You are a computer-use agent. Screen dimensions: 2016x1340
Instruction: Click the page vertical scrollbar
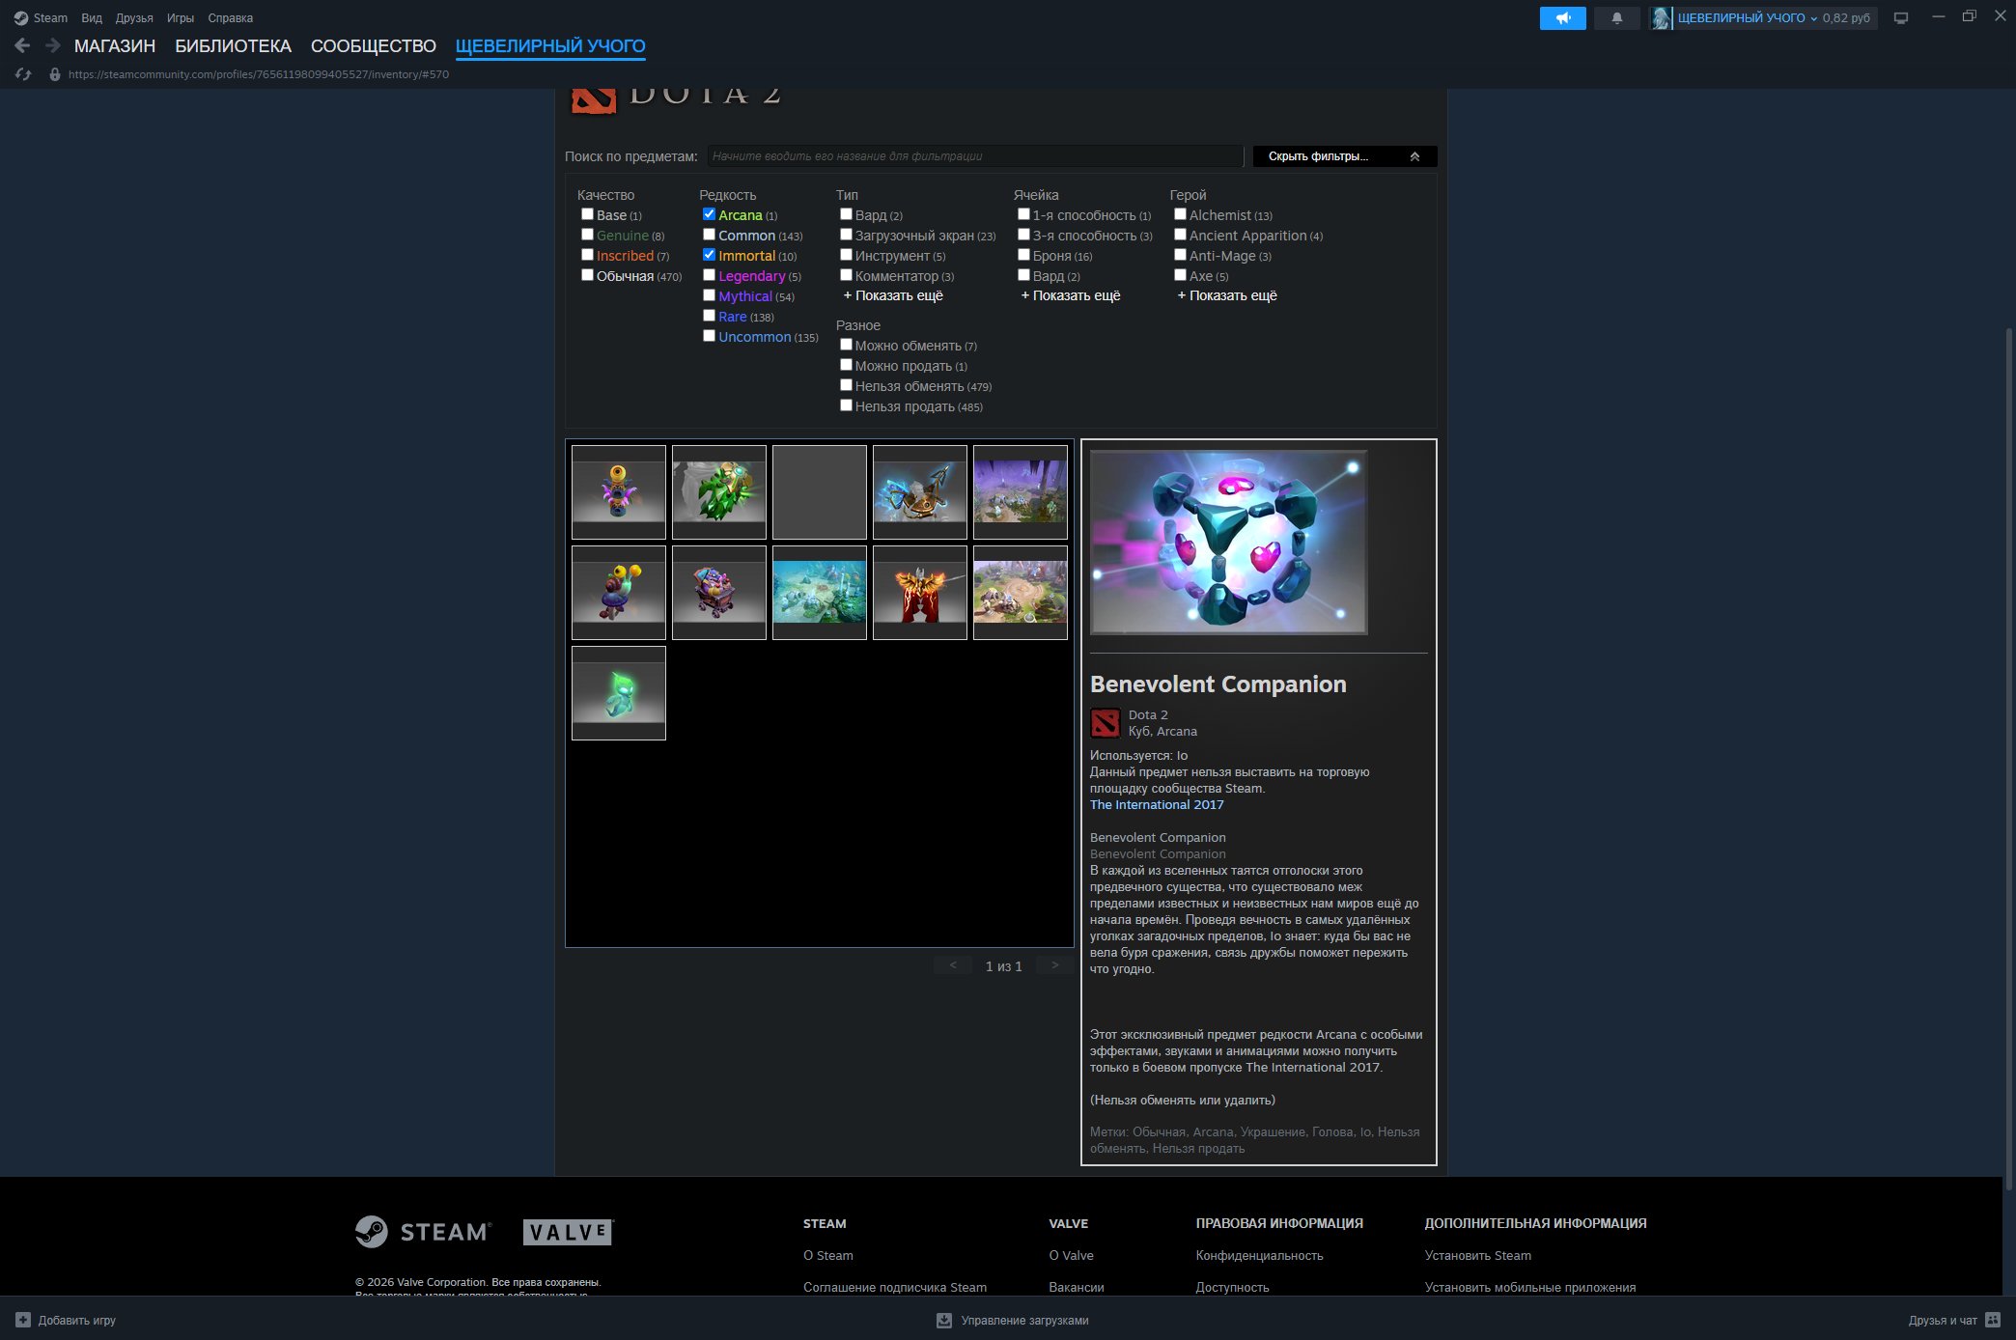[2009, 758]
